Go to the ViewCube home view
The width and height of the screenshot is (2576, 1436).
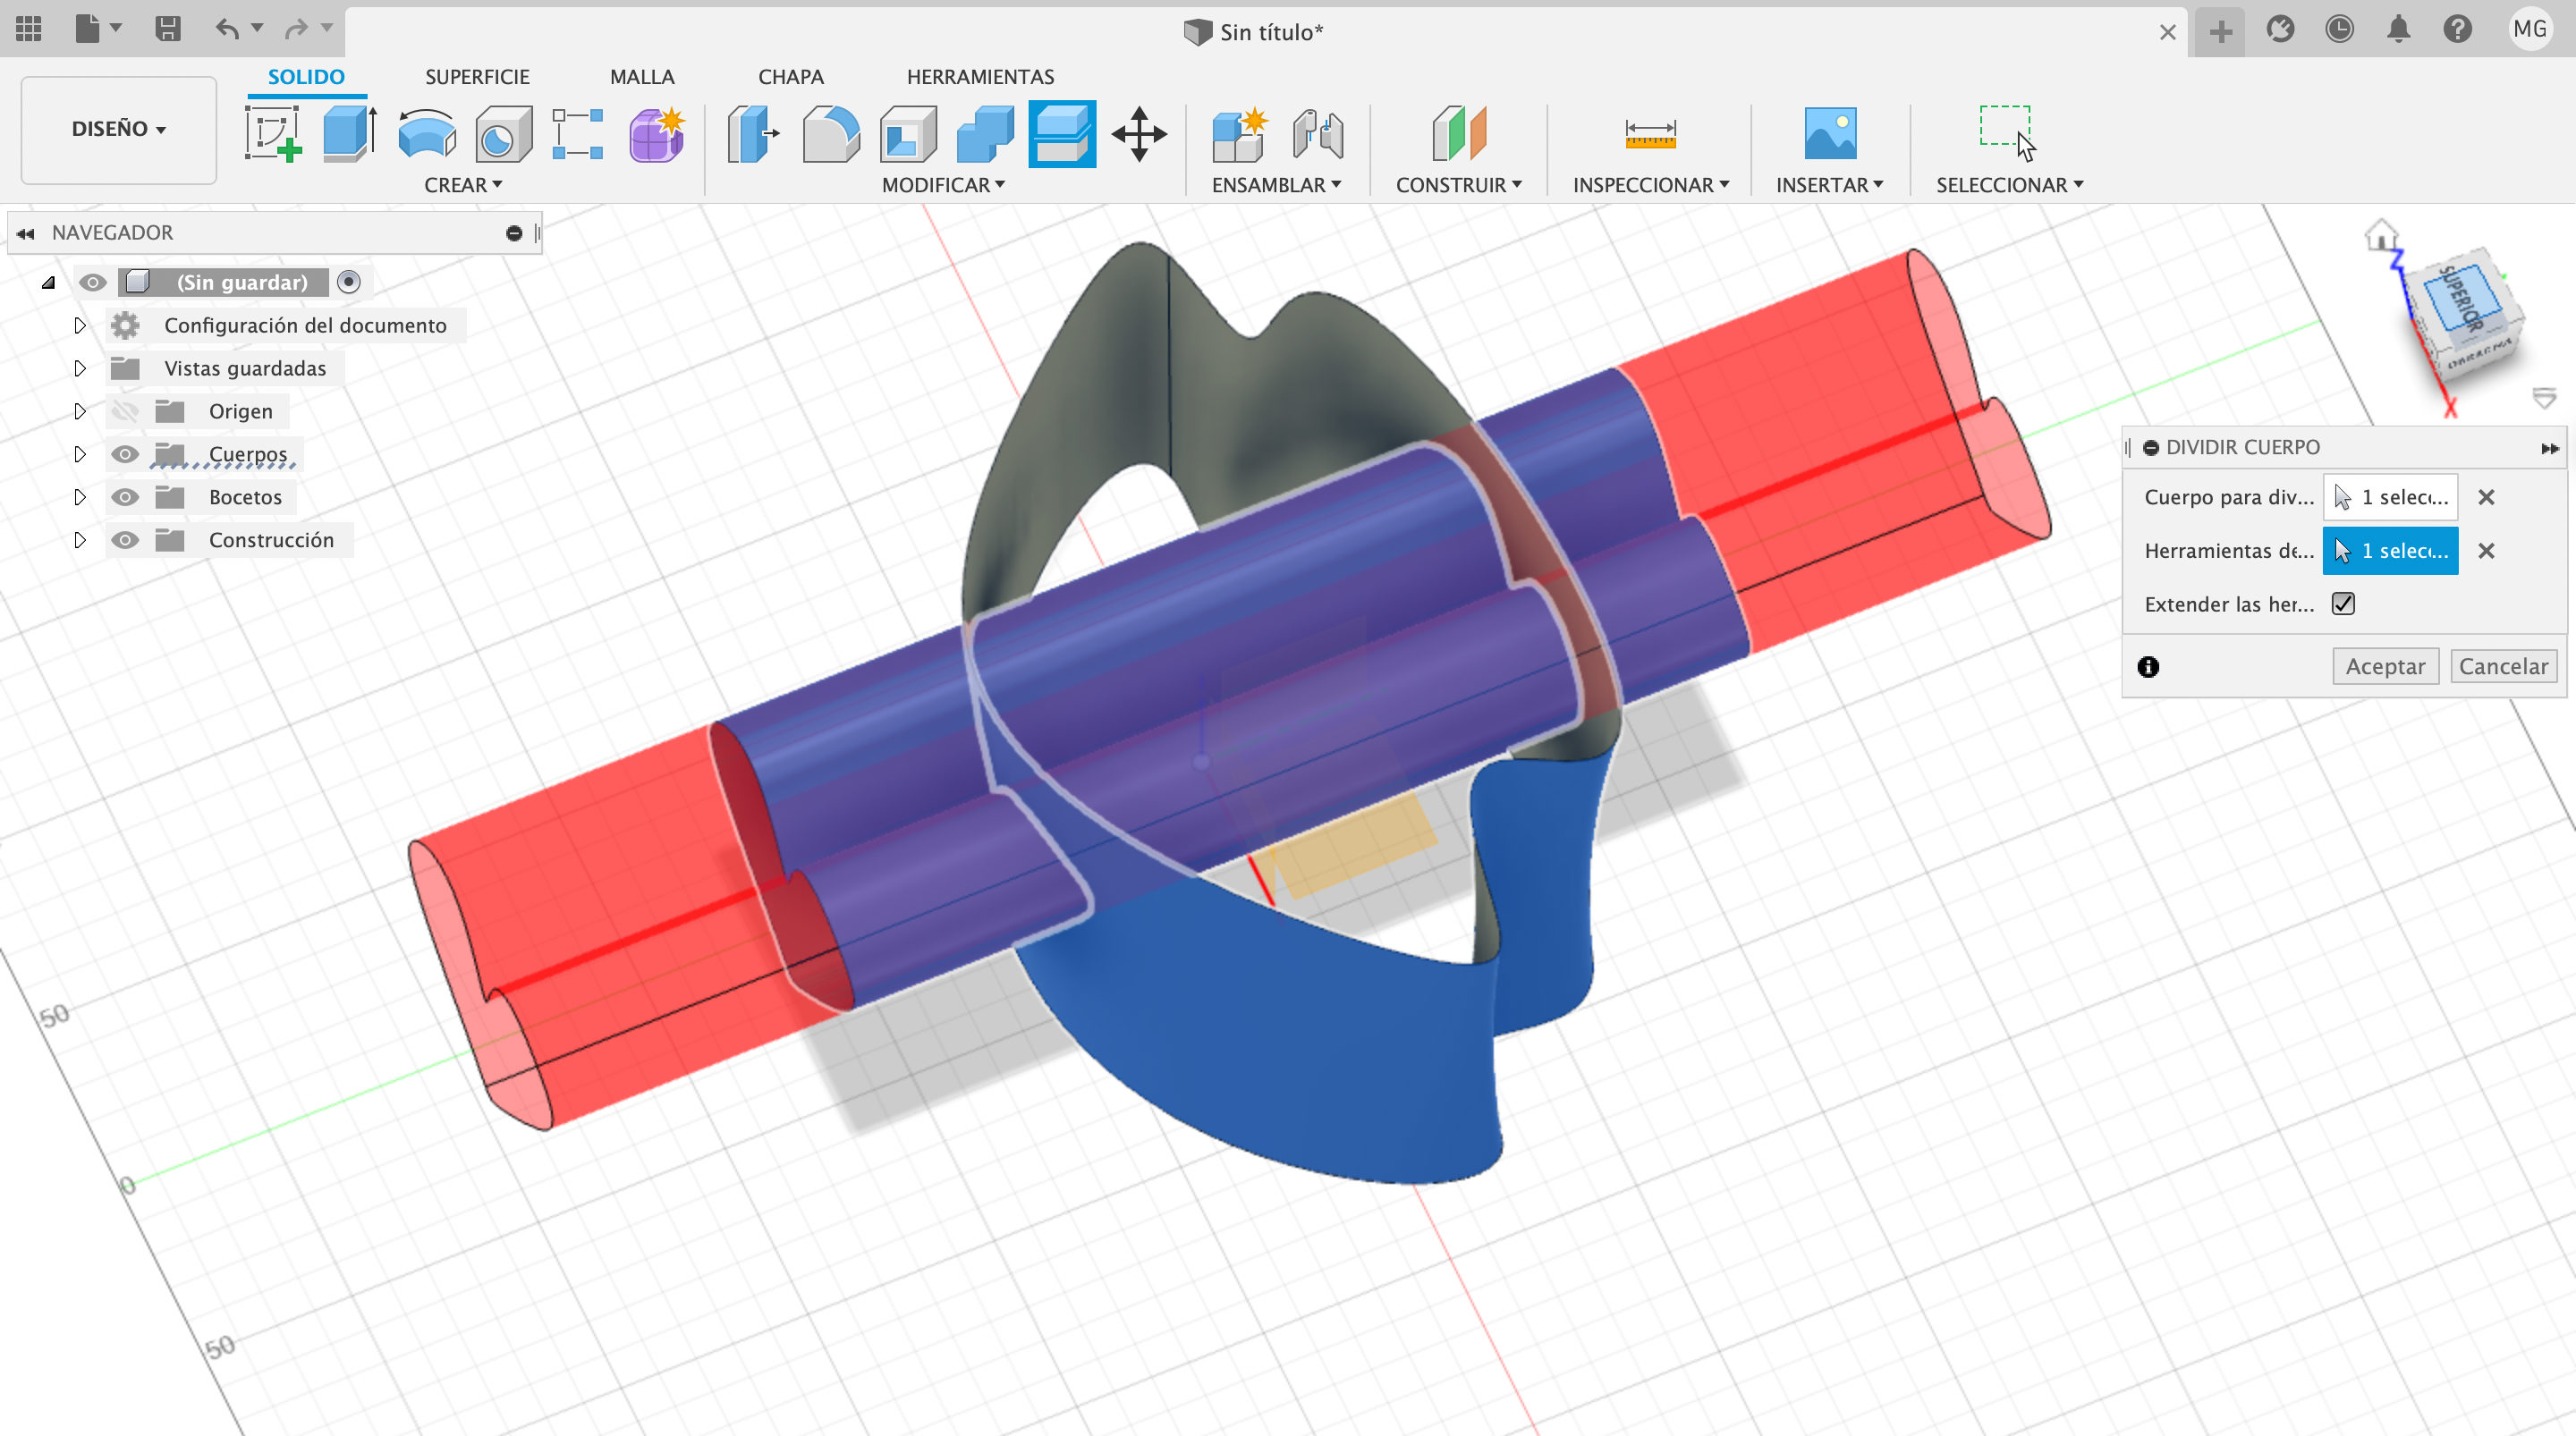coord(2381,236)
